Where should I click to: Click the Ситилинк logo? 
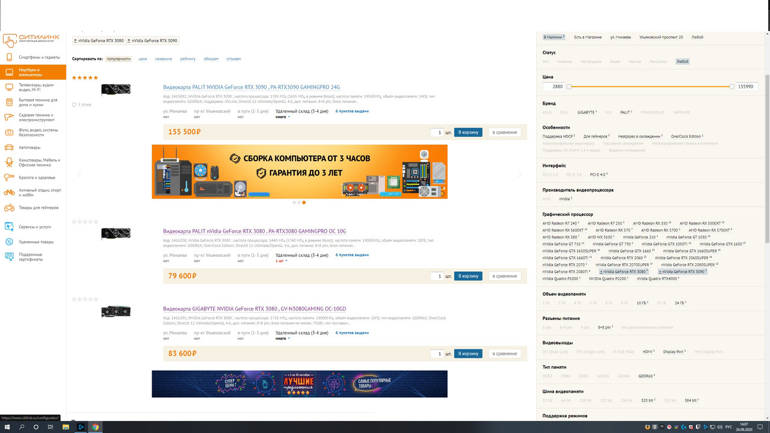32,40
